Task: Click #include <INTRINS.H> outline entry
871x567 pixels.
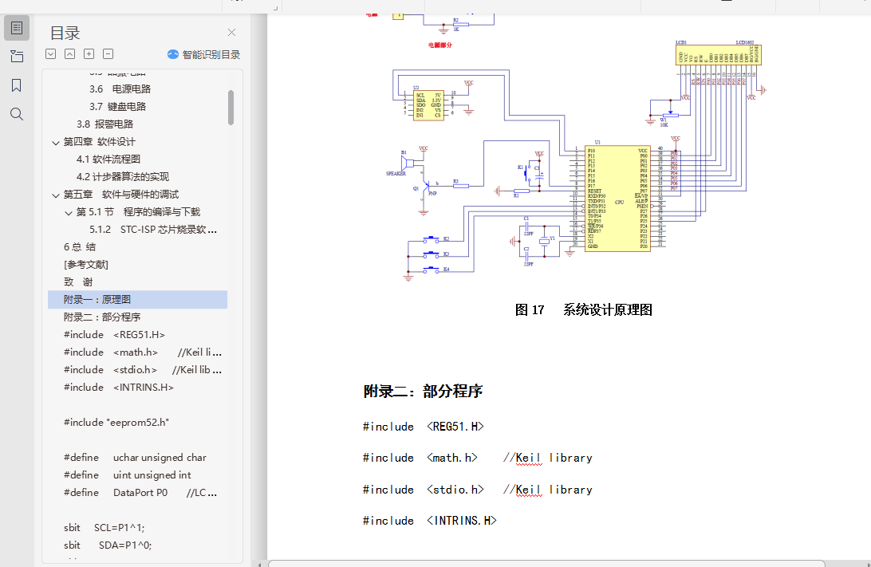Action: (119, 388)
